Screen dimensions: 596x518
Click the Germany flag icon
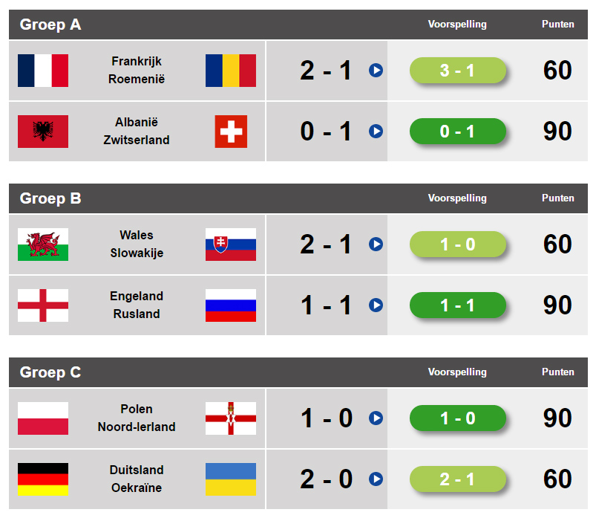click(x=43, y=479)
